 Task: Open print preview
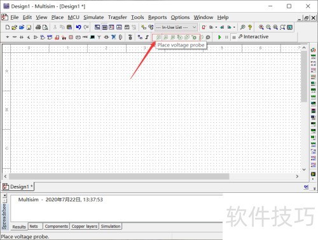(45, 27)
